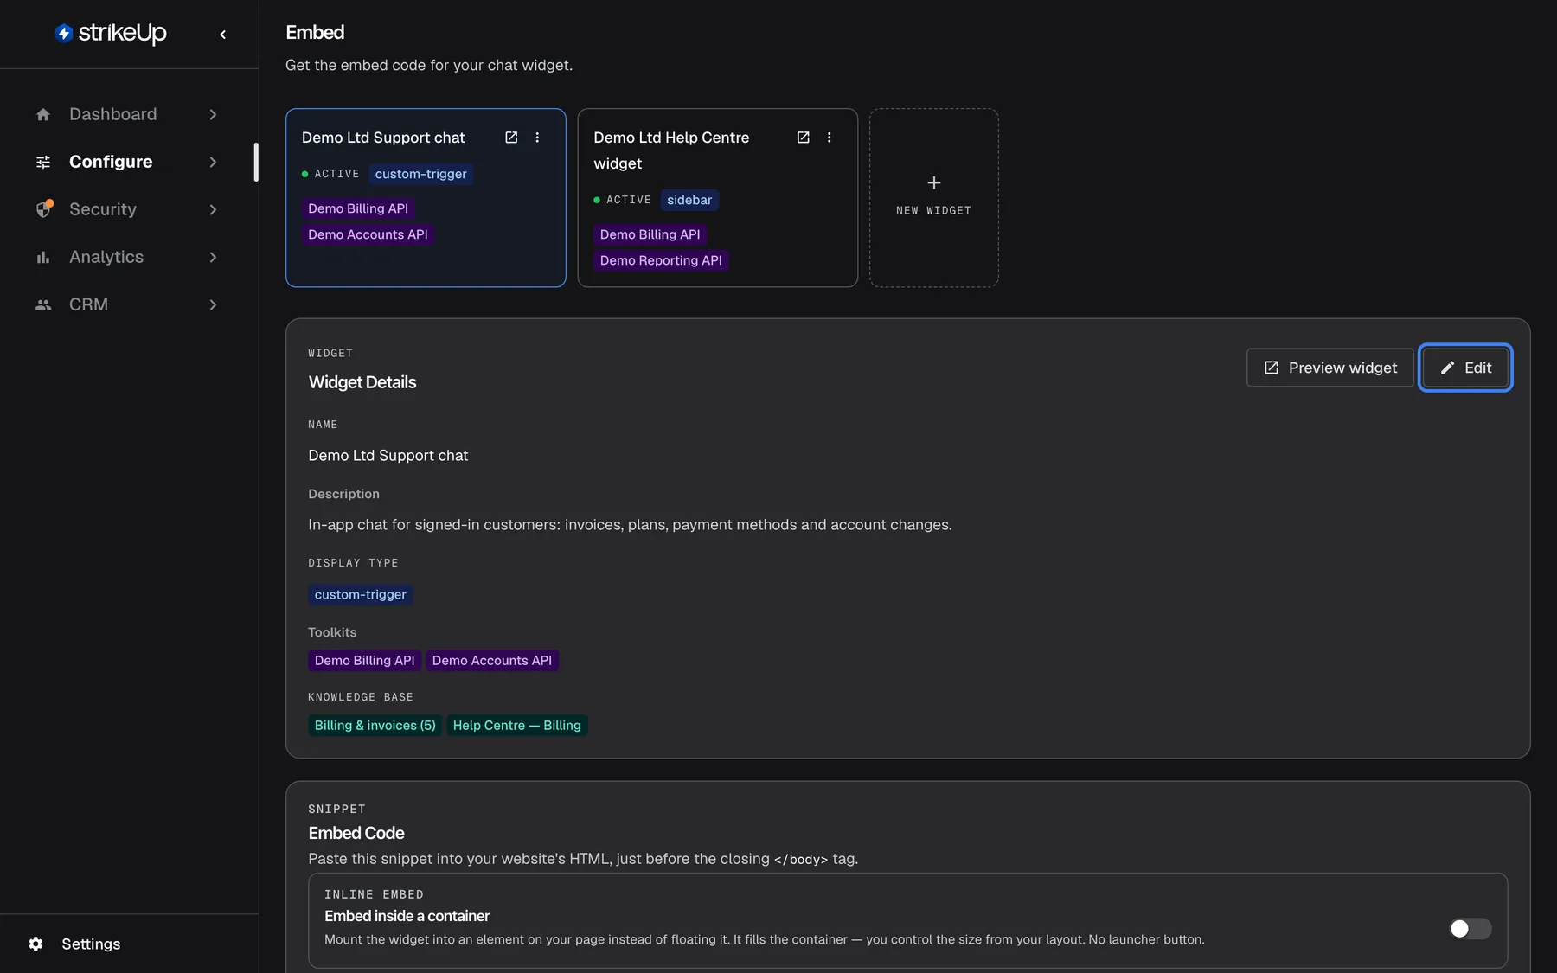The image size is (1557, 973).
Task: Click the Dashboard home icon
Action: tap(43, 114)
